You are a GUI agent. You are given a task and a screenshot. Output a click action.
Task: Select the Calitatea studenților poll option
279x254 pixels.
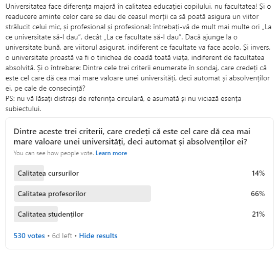(x=139, y=214)
